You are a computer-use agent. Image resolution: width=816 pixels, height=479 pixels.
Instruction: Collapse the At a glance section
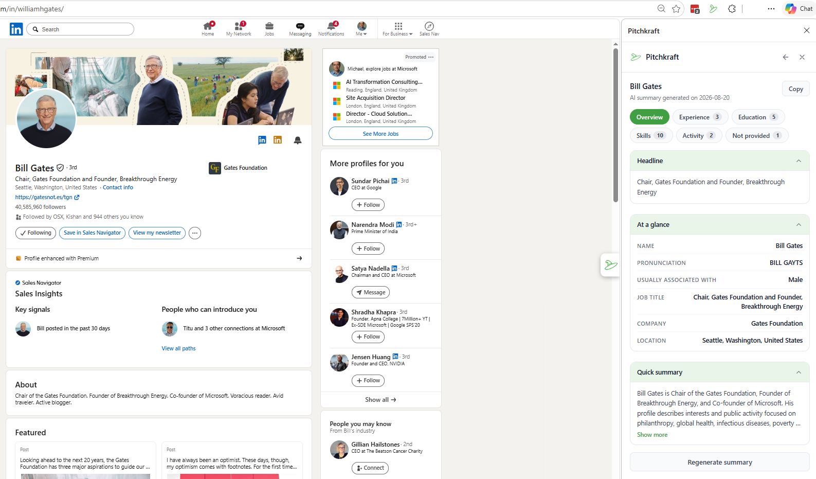(799, 225)
